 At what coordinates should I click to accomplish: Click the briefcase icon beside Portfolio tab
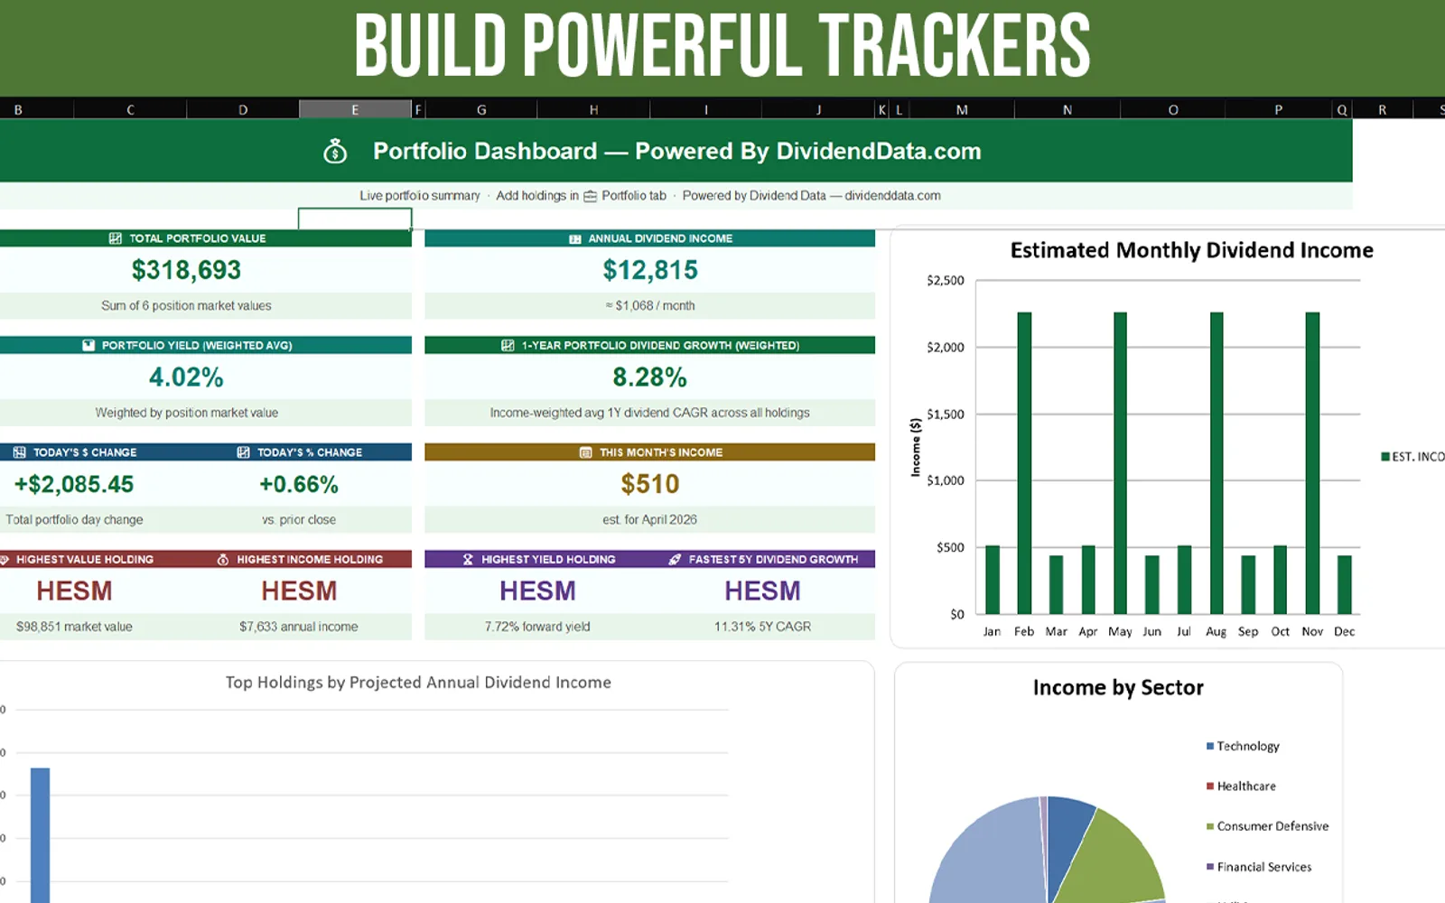[590, 196]
